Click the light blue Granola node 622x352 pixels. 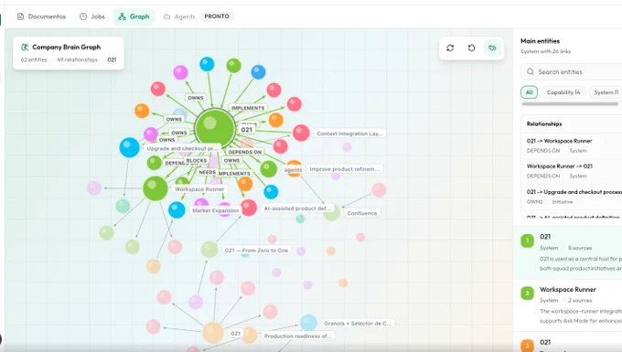coord(308,323)
